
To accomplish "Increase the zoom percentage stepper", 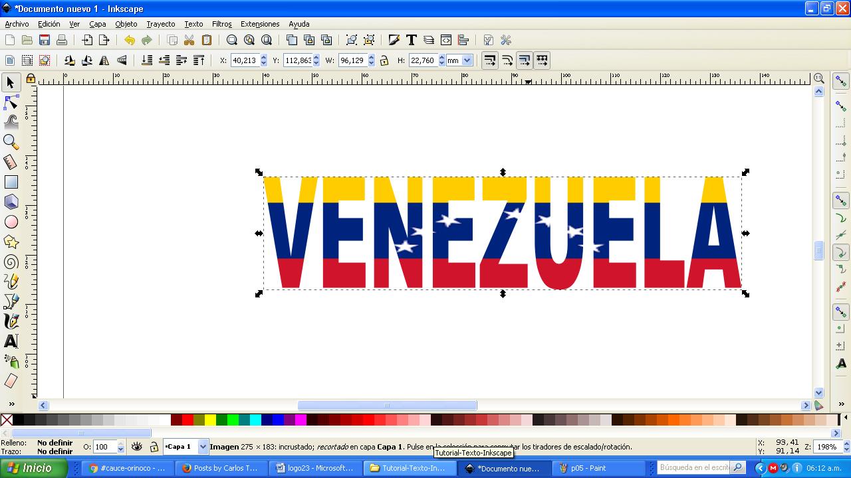I will (846, 444).
